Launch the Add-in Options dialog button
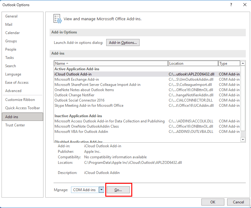This screenshot has height=208, width=251. [123, 43]
